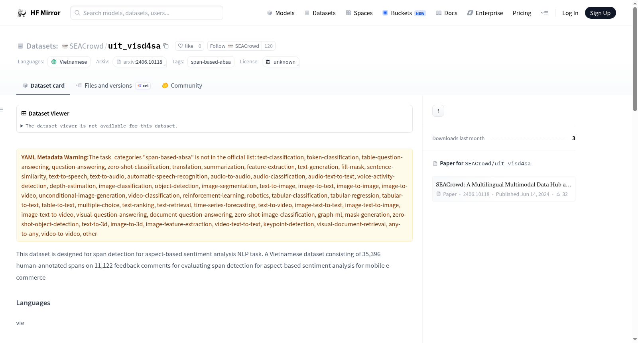Open the Pricing page

click(x=522, y=13)
